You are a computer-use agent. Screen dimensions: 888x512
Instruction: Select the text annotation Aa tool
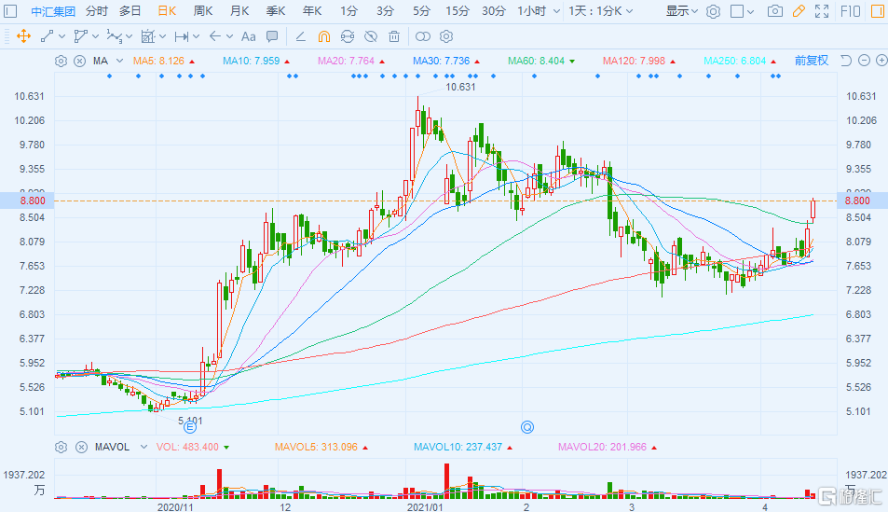pyautogui.click(x=248, y=36)
